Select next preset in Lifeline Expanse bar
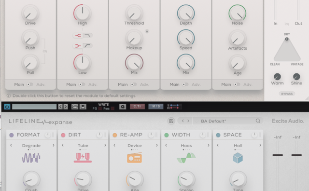The height and width of the screenshot is (191, 309). pyautogui.click(x=188, y=121)
